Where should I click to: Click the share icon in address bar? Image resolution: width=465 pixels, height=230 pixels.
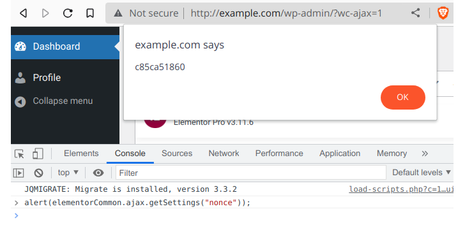pyautogui.click(x=415, y=13)
